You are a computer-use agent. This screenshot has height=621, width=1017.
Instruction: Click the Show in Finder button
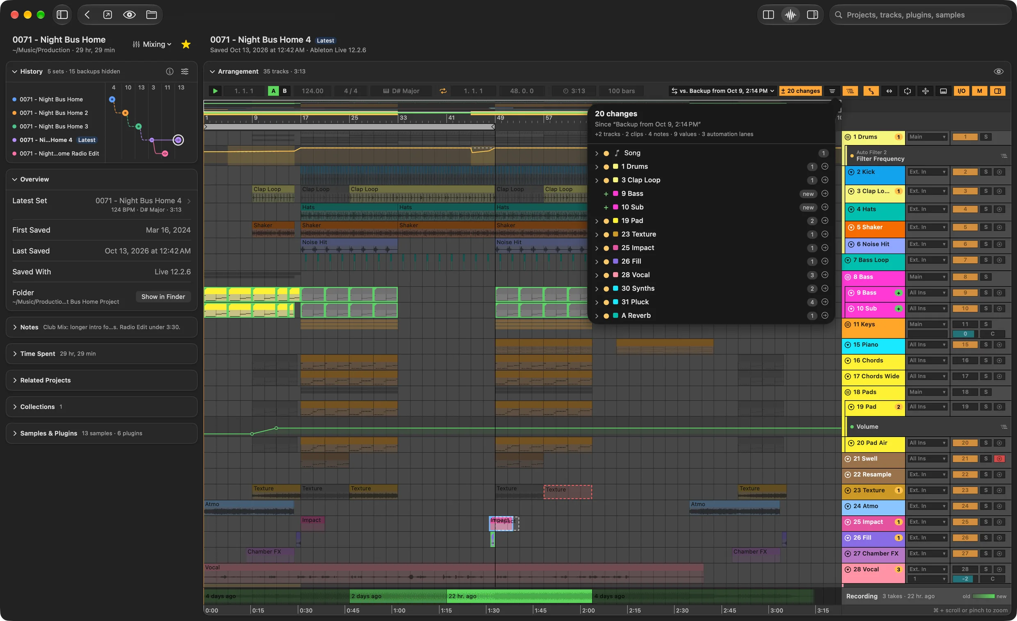(163, 297)
